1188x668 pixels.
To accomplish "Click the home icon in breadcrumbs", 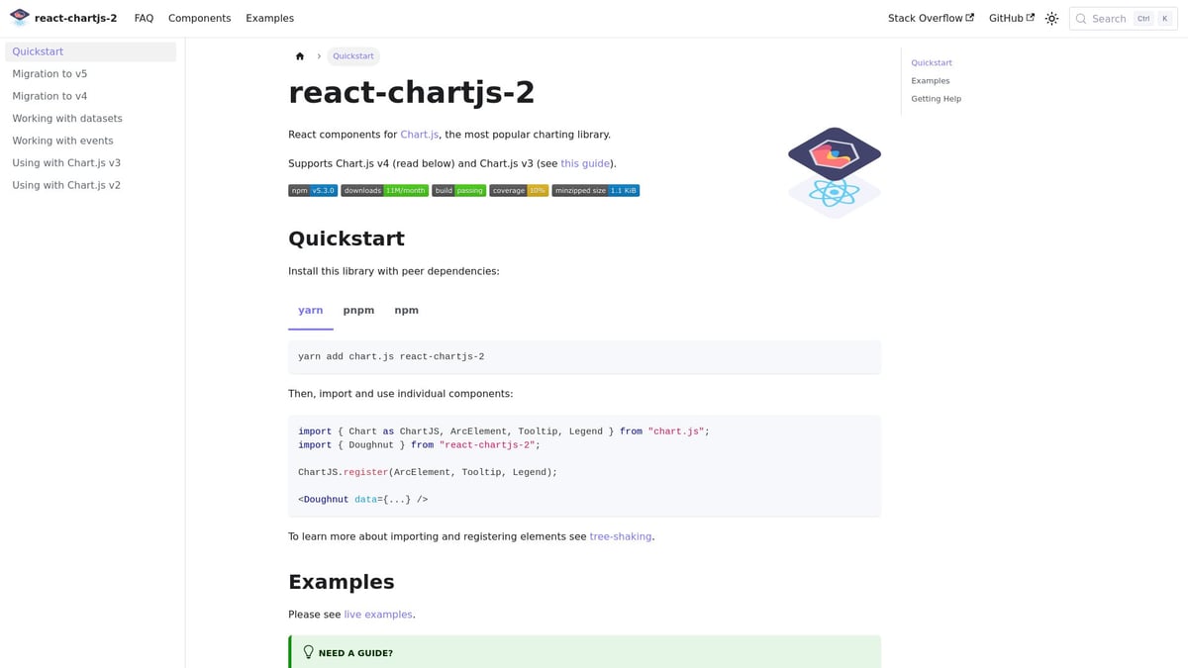I will 300,56.
